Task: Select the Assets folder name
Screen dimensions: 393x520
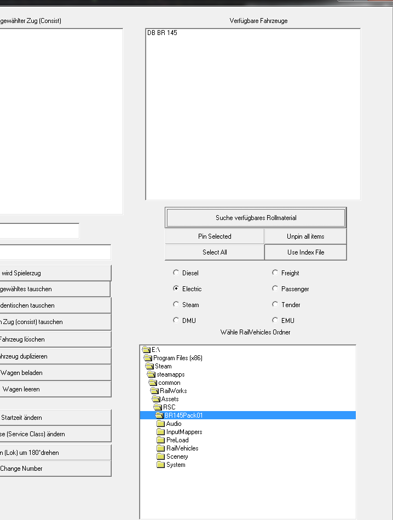Action: 170,399
